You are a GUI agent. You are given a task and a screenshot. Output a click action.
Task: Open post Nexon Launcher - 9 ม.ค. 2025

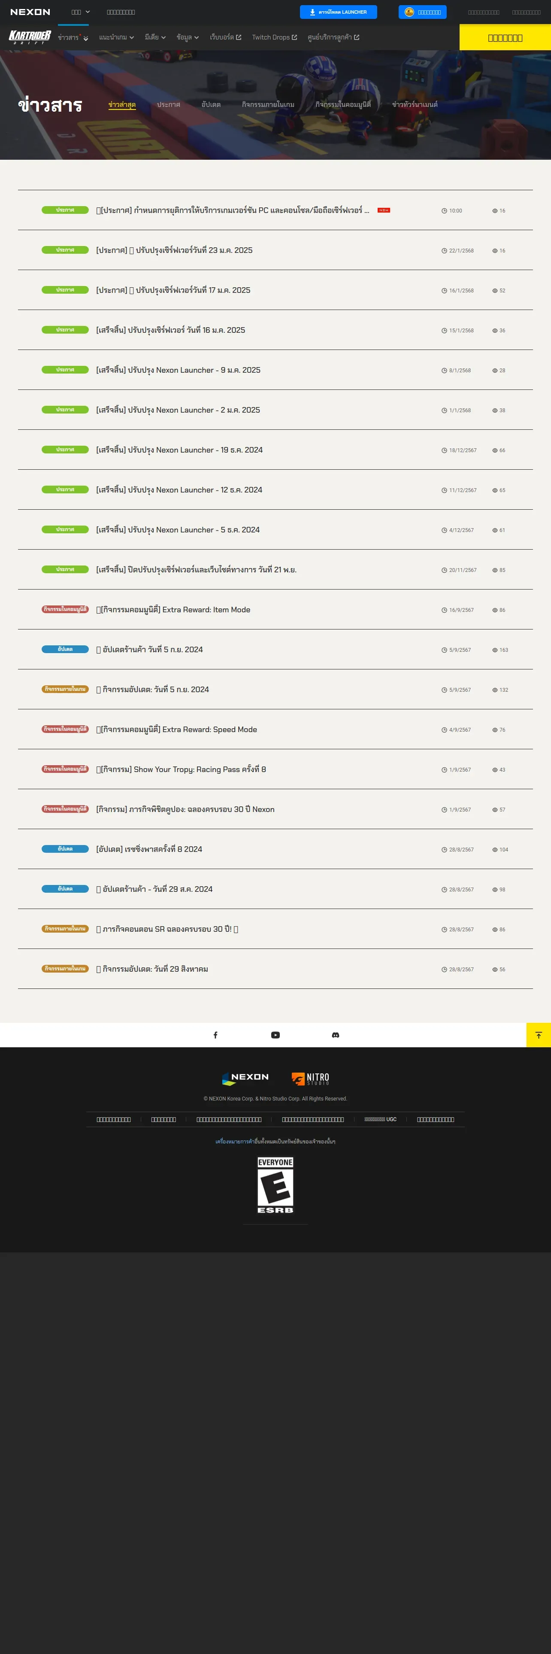coord(179,371)
